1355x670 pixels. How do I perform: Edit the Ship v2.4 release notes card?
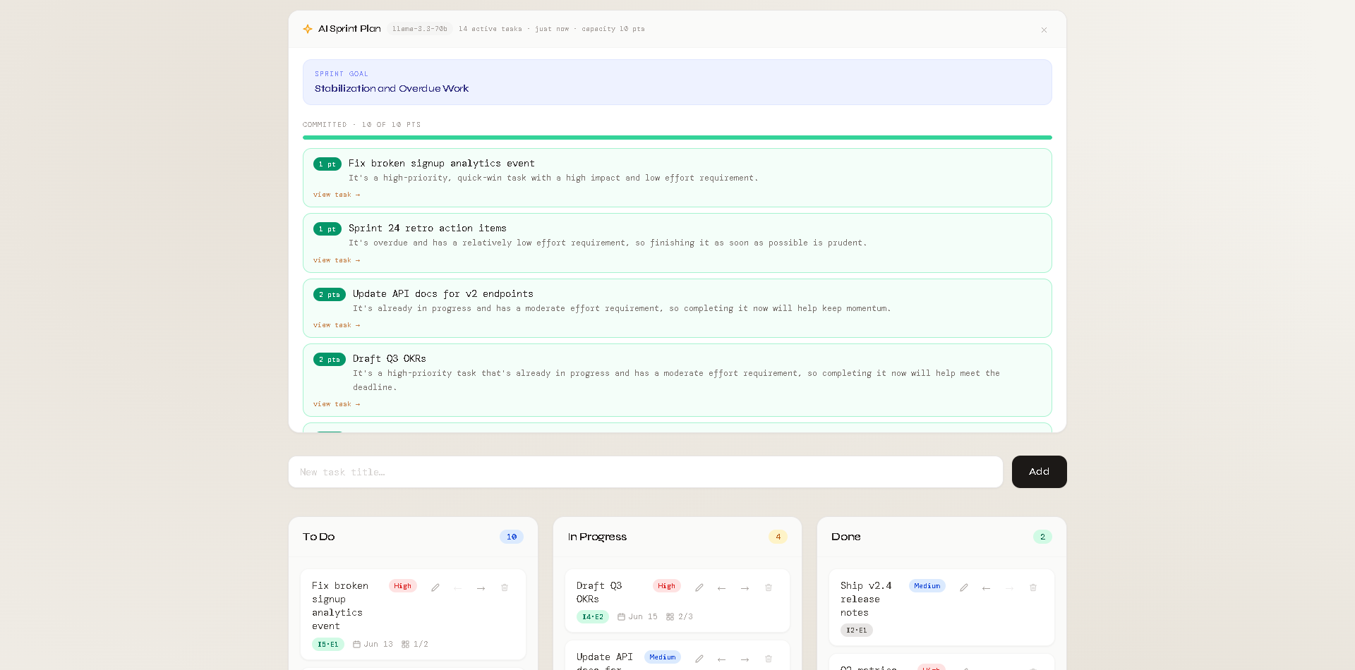point(964,587)
